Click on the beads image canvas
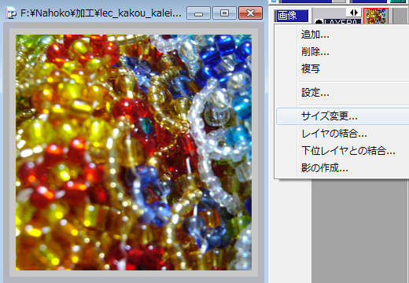The image size is (409, 283). click(134, 153)
